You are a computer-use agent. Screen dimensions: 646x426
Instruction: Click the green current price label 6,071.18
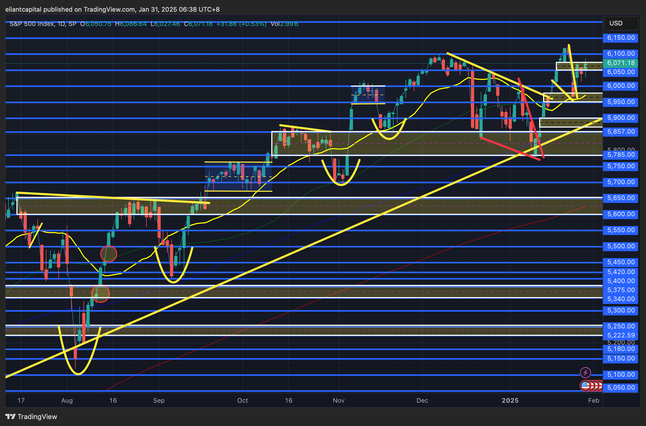(621, 63)
